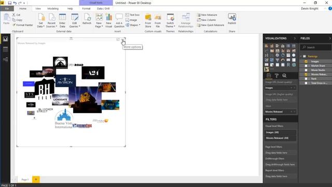Open the File tab
This screenshot has height=187, width=332.
point(7,8)
